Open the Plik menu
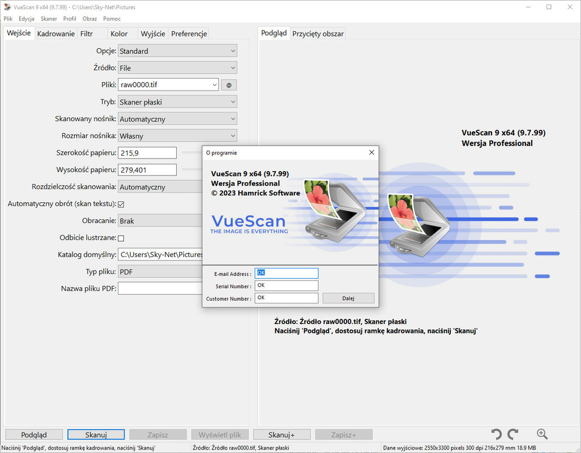This screenshot has width=581, height=453. 8,19
